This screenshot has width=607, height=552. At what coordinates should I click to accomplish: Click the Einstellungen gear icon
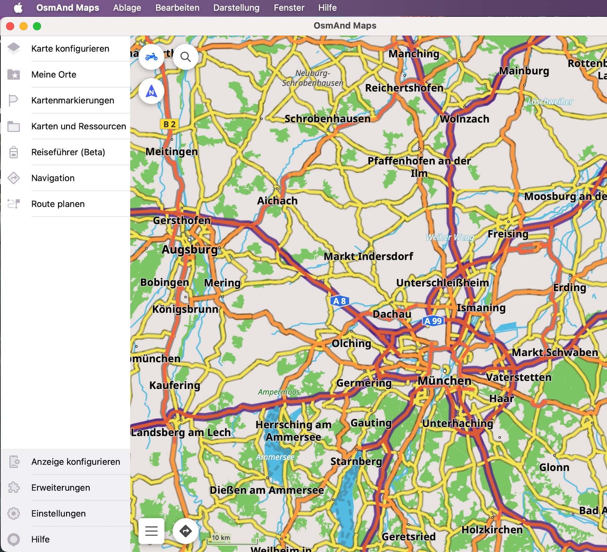14,513
